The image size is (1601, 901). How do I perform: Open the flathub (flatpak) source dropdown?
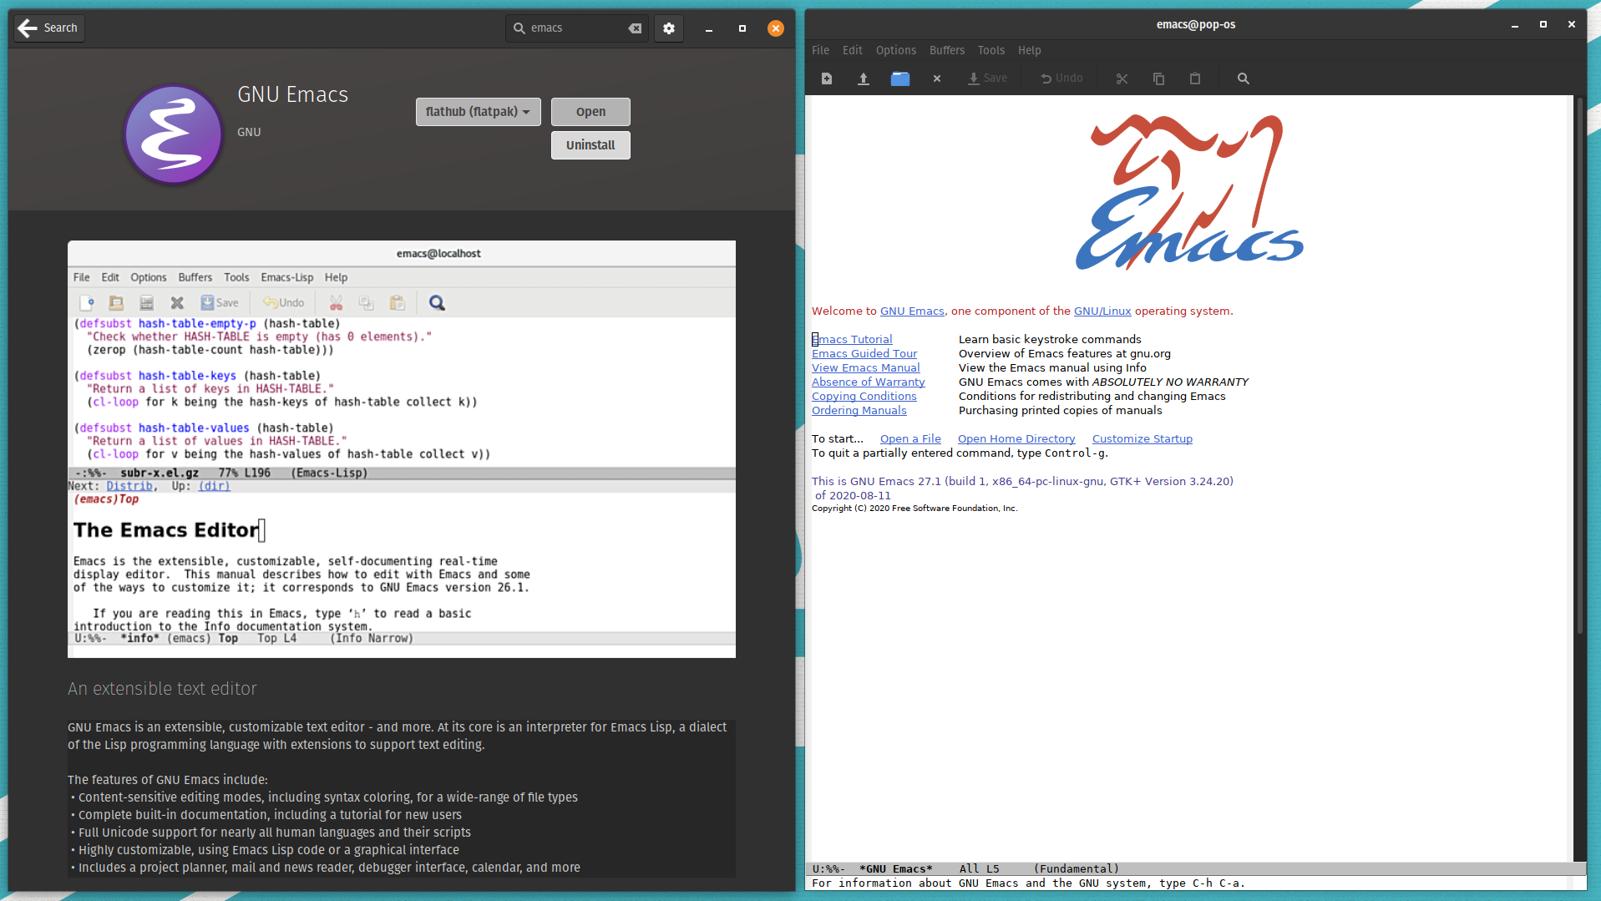[x=477, y=111]
